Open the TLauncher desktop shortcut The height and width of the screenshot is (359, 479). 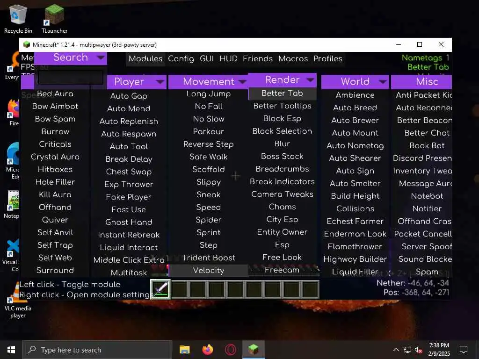click(x=54, y=19)
